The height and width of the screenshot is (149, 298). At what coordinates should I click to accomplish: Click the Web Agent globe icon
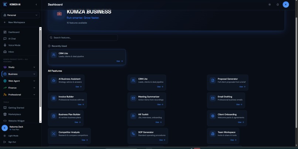point(5,81)
